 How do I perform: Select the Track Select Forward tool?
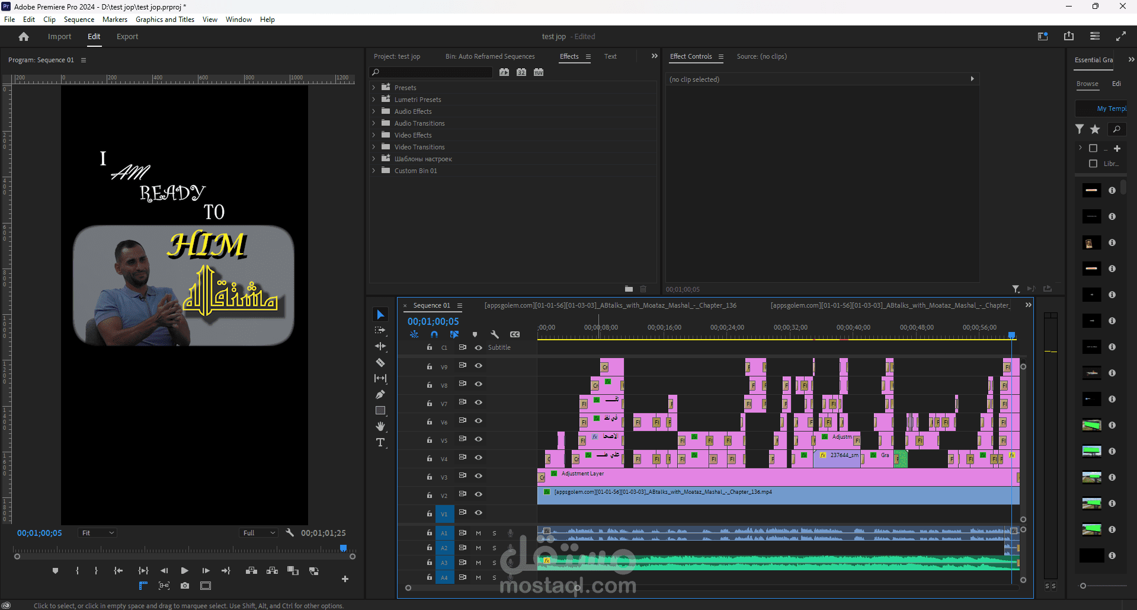pyautogui.click(x=380, y=330)
